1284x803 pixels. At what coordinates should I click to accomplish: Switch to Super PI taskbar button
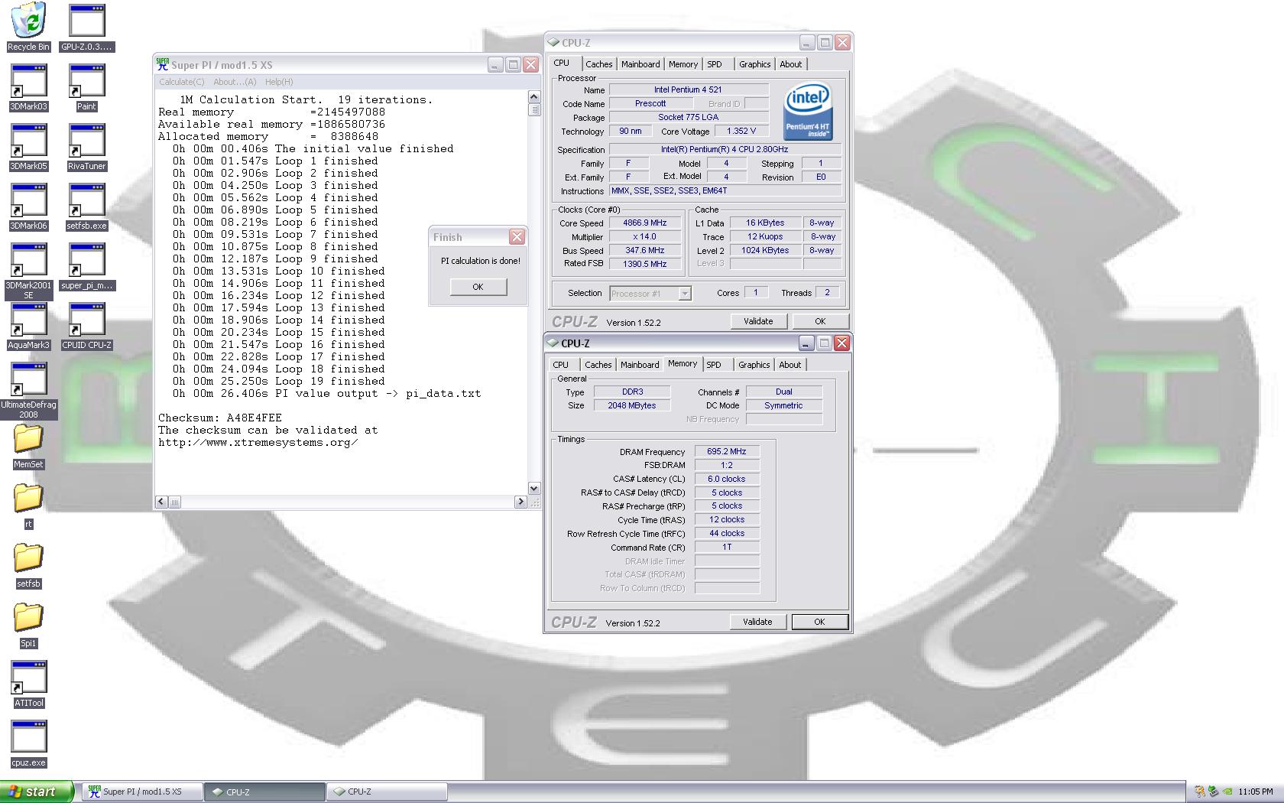(141, 792)
